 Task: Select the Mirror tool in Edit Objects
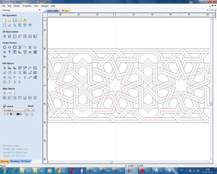(20, 73)
